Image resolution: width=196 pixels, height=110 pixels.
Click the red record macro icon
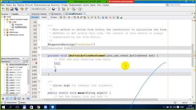tap(110, 17)
